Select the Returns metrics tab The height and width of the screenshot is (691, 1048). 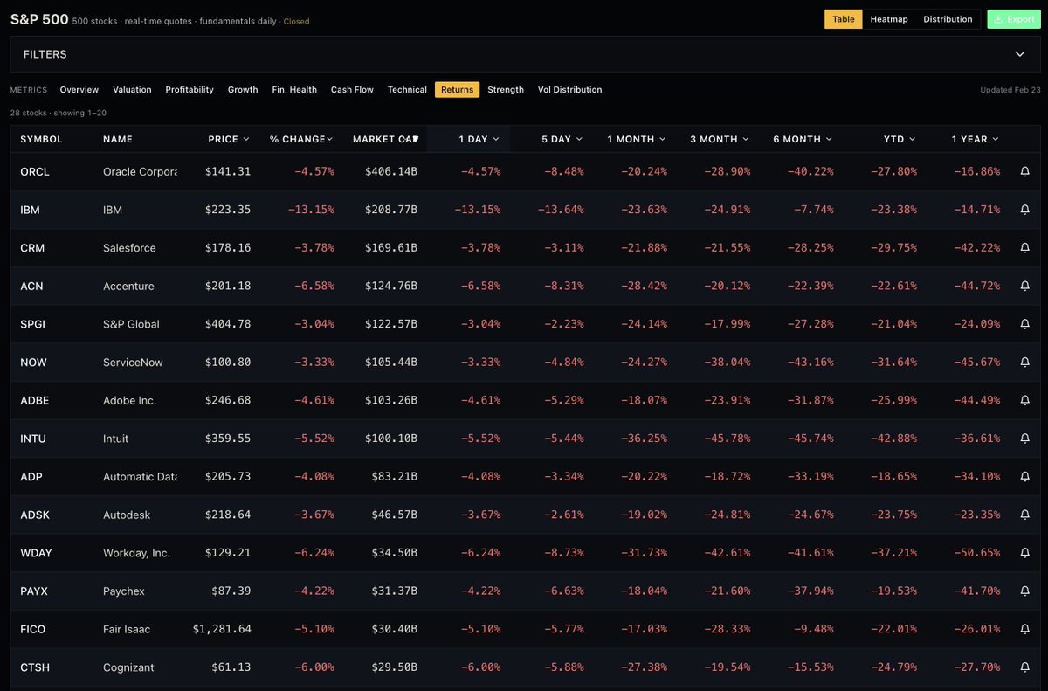tap(457, 89)
